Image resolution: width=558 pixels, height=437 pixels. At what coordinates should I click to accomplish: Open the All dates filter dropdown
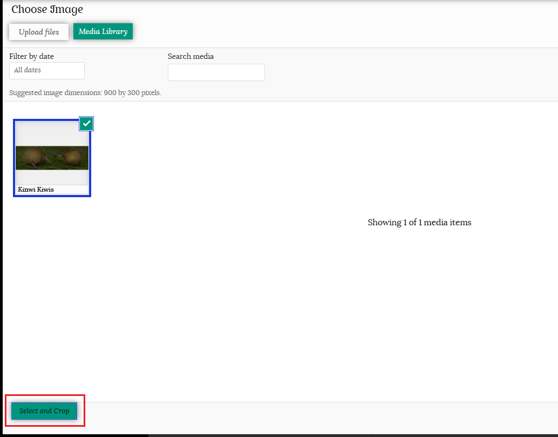46,71
